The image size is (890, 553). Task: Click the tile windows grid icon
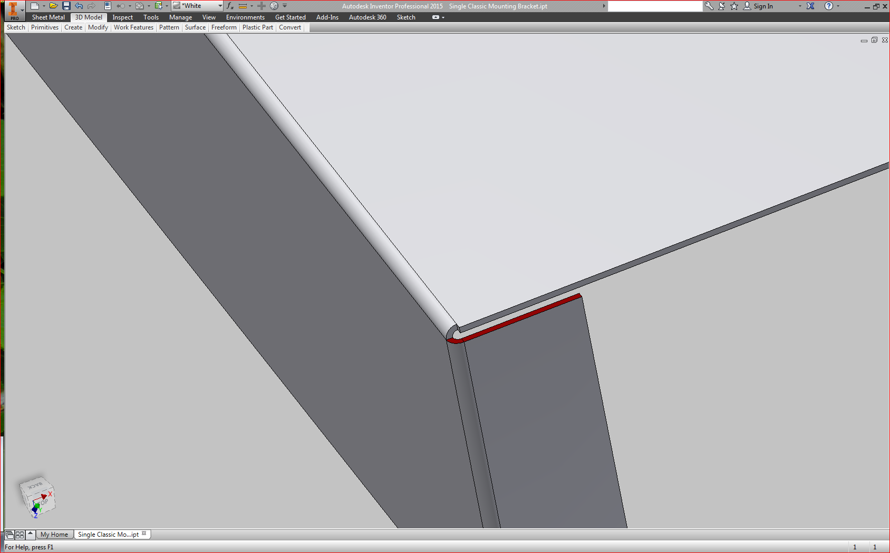pos(20,535)
